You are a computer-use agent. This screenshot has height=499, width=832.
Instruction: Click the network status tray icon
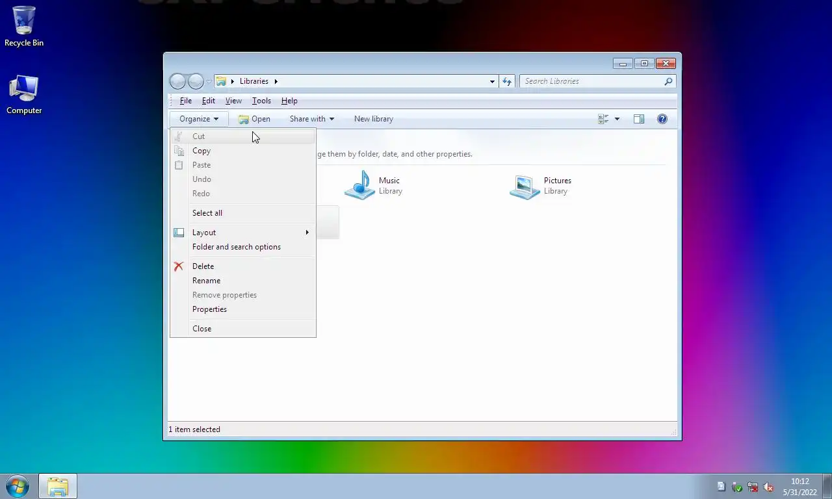click(x=753, y=487)
